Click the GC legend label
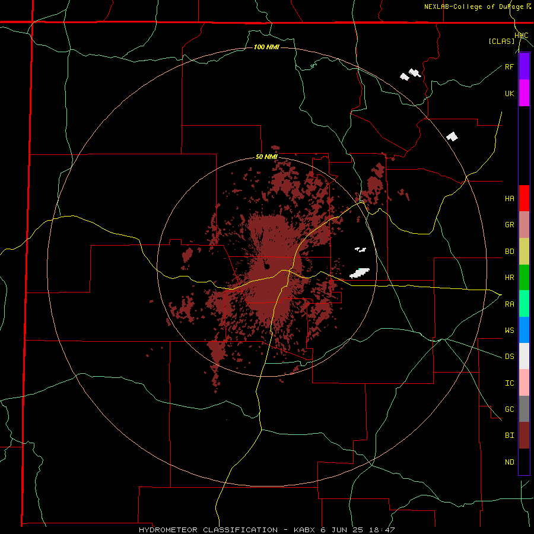The image size is (534, 534). point(510,409)
